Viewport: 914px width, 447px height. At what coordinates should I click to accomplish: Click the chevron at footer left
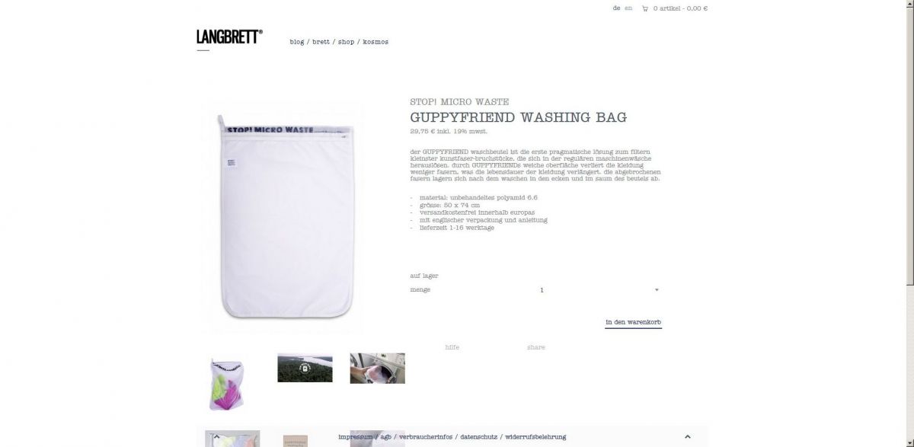pos(217,436)
